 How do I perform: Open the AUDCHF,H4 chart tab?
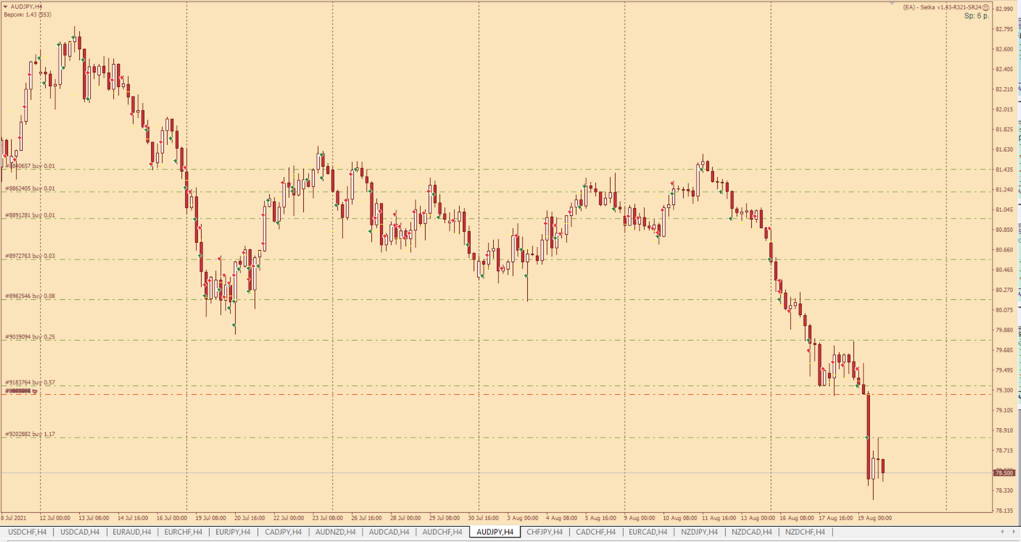[442, 532]
